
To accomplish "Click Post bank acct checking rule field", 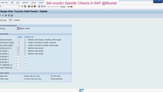I will click(x=25, y=48).
